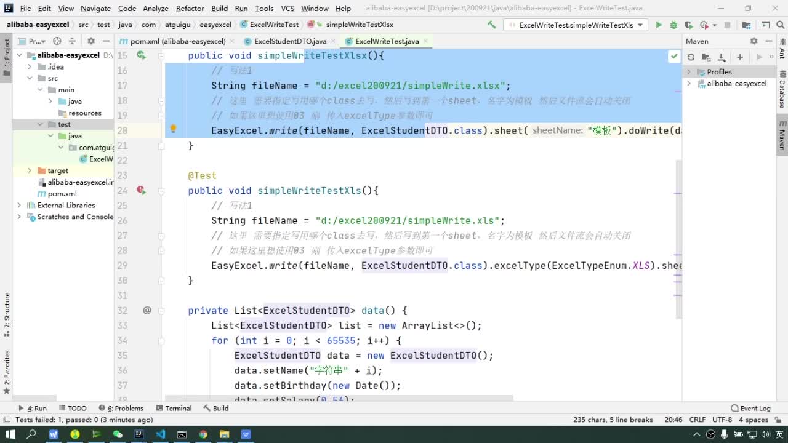Click the UTF-8 encoding in status bar

click(722, 420)
